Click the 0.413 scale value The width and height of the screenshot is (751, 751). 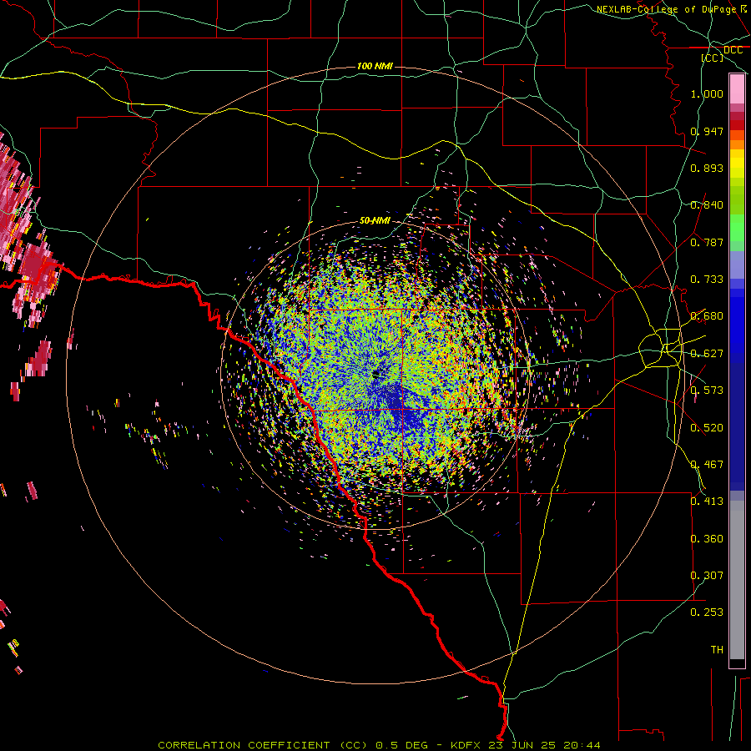click(707, 502)
